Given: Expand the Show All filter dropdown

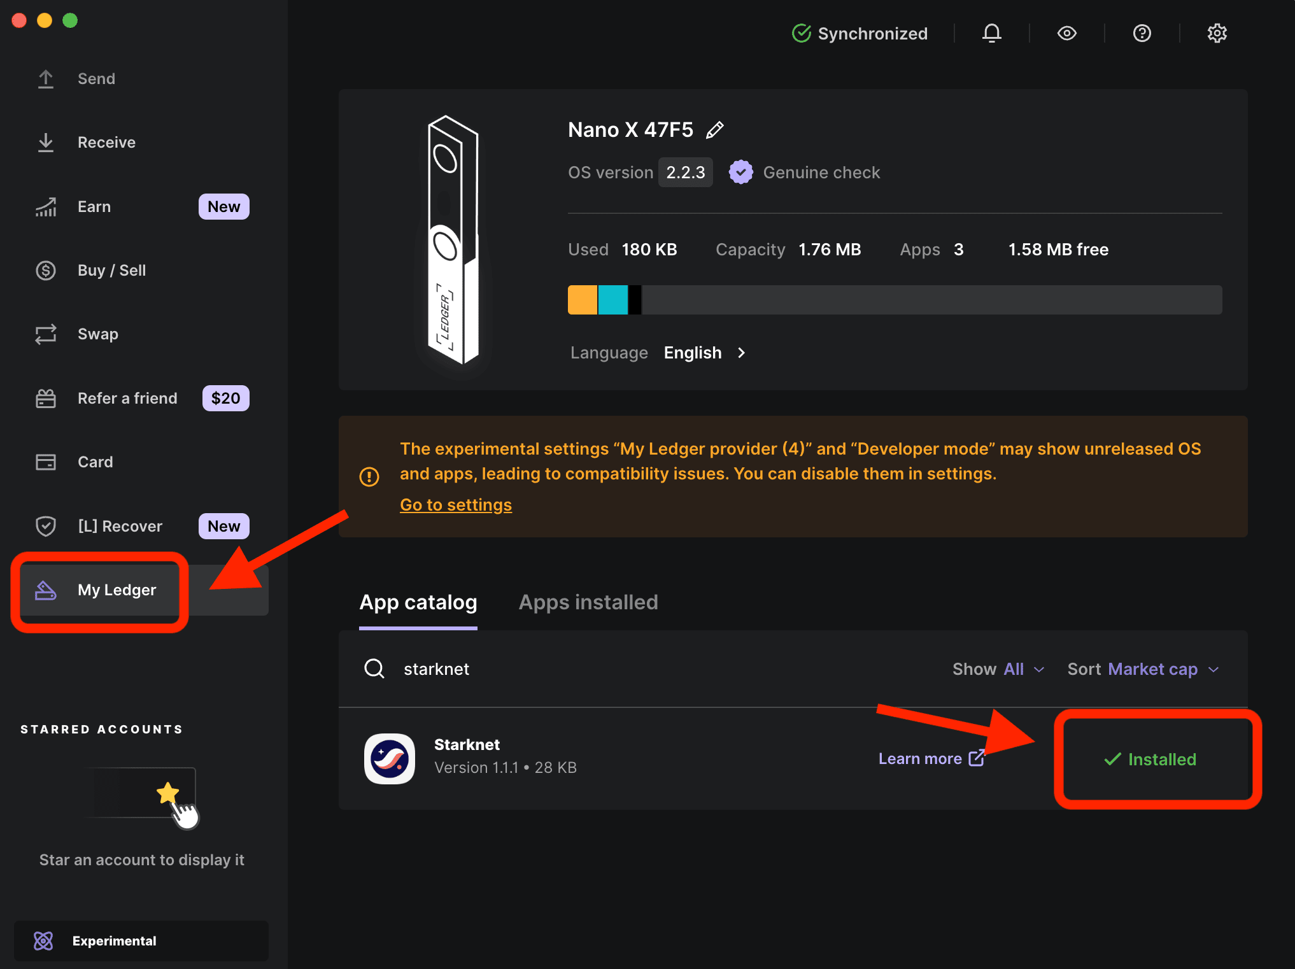Looking at the screenshot, I should (x=998, y=669).
